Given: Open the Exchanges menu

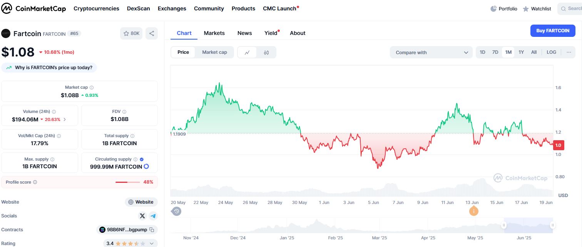Looking at the screenshot, I should pyautogui.click(x=172, y=8).
